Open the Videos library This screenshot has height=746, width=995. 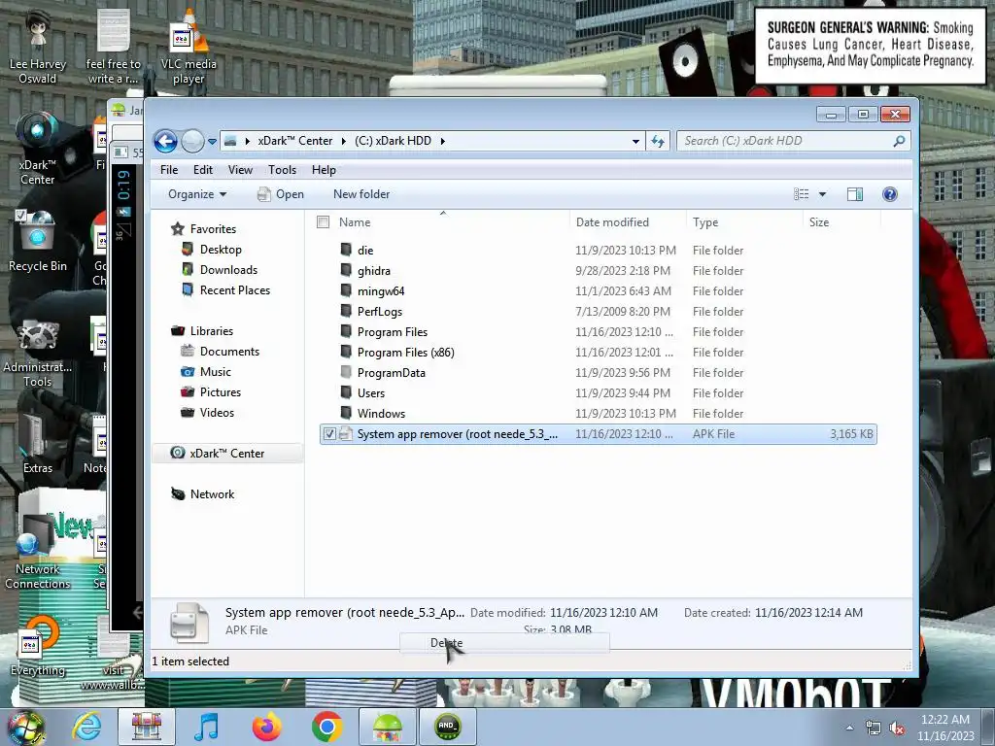pyautogui.click(x=217, y=412)
